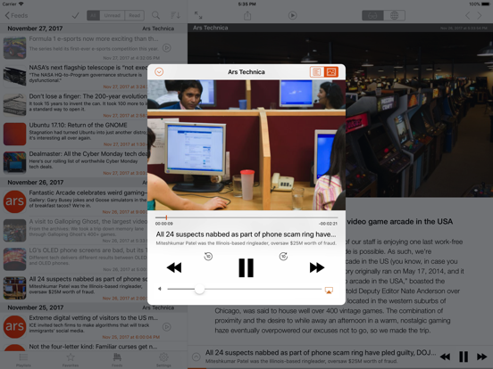Click the Formula 1 article thumbnail
The image size is (493, 369).
[x=15, y=48]
